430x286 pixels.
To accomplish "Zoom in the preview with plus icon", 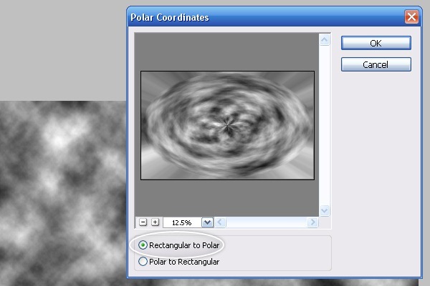I will (x=156, y=222).
